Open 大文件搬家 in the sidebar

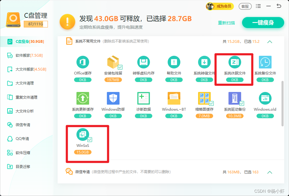[26, 69]
